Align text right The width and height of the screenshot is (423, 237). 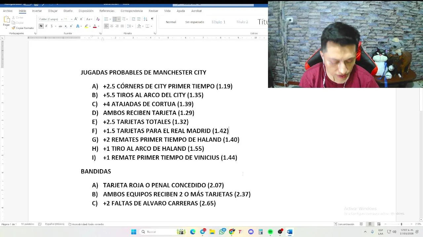pos(117,26)
